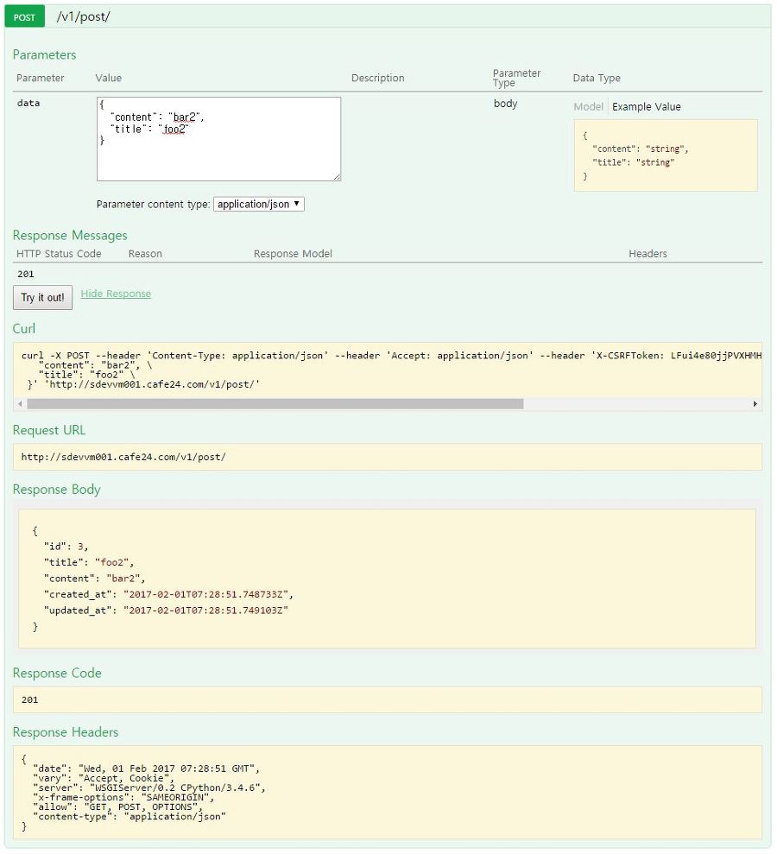Click the content-type line in Response Headers
Viewport: 777px width, 854px height.
pos(129,816)
